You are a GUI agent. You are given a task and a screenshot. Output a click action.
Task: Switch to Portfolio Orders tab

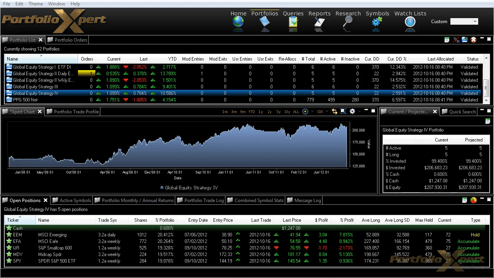click(x=67, y=40)
